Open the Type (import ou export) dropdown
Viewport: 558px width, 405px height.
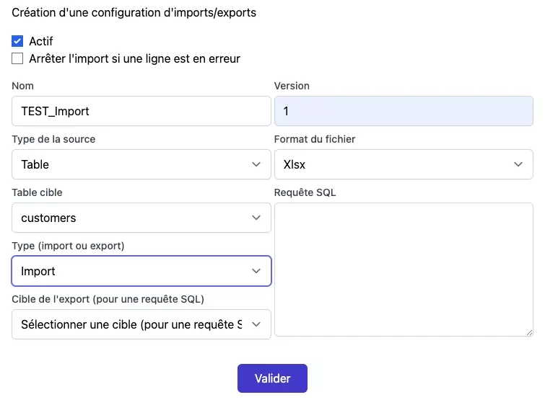(x=141, y=271)
